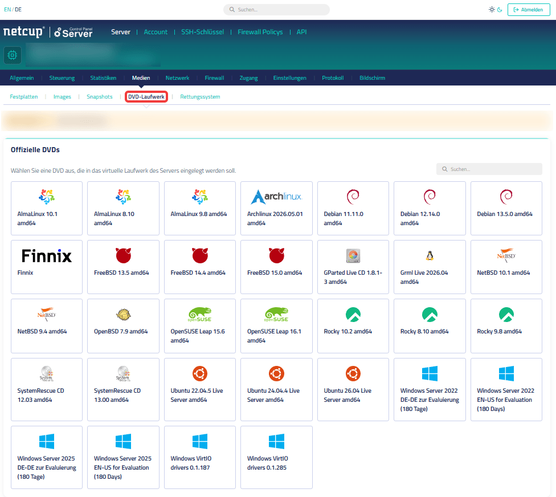Select the Windows VirtIO 0.1.285 logo

[277, 441]
